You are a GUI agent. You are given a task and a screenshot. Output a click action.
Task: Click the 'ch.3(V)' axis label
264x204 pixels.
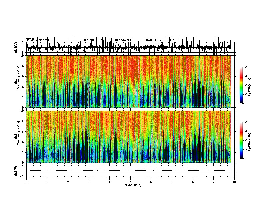[16, 171]
